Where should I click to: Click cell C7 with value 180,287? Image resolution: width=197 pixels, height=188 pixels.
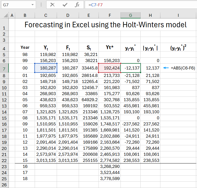click(x=46, y=68)
